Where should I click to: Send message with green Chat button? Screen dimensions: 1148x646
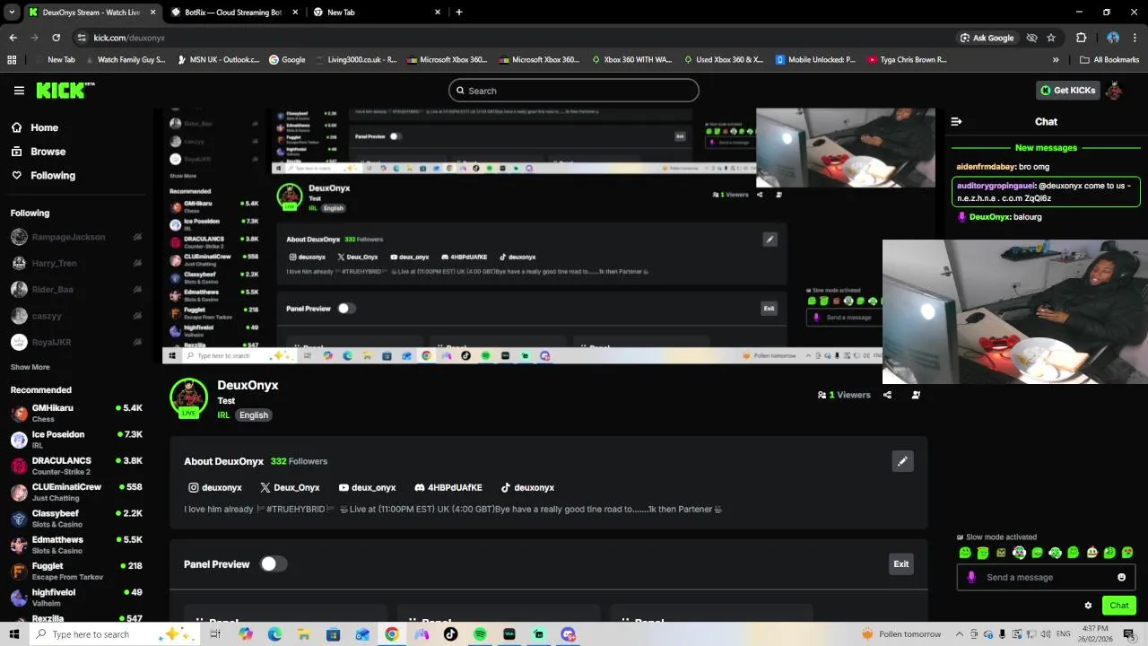point(1118,606)
